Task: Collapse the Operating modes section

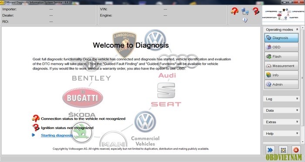Action: click(x=297, y=30)
